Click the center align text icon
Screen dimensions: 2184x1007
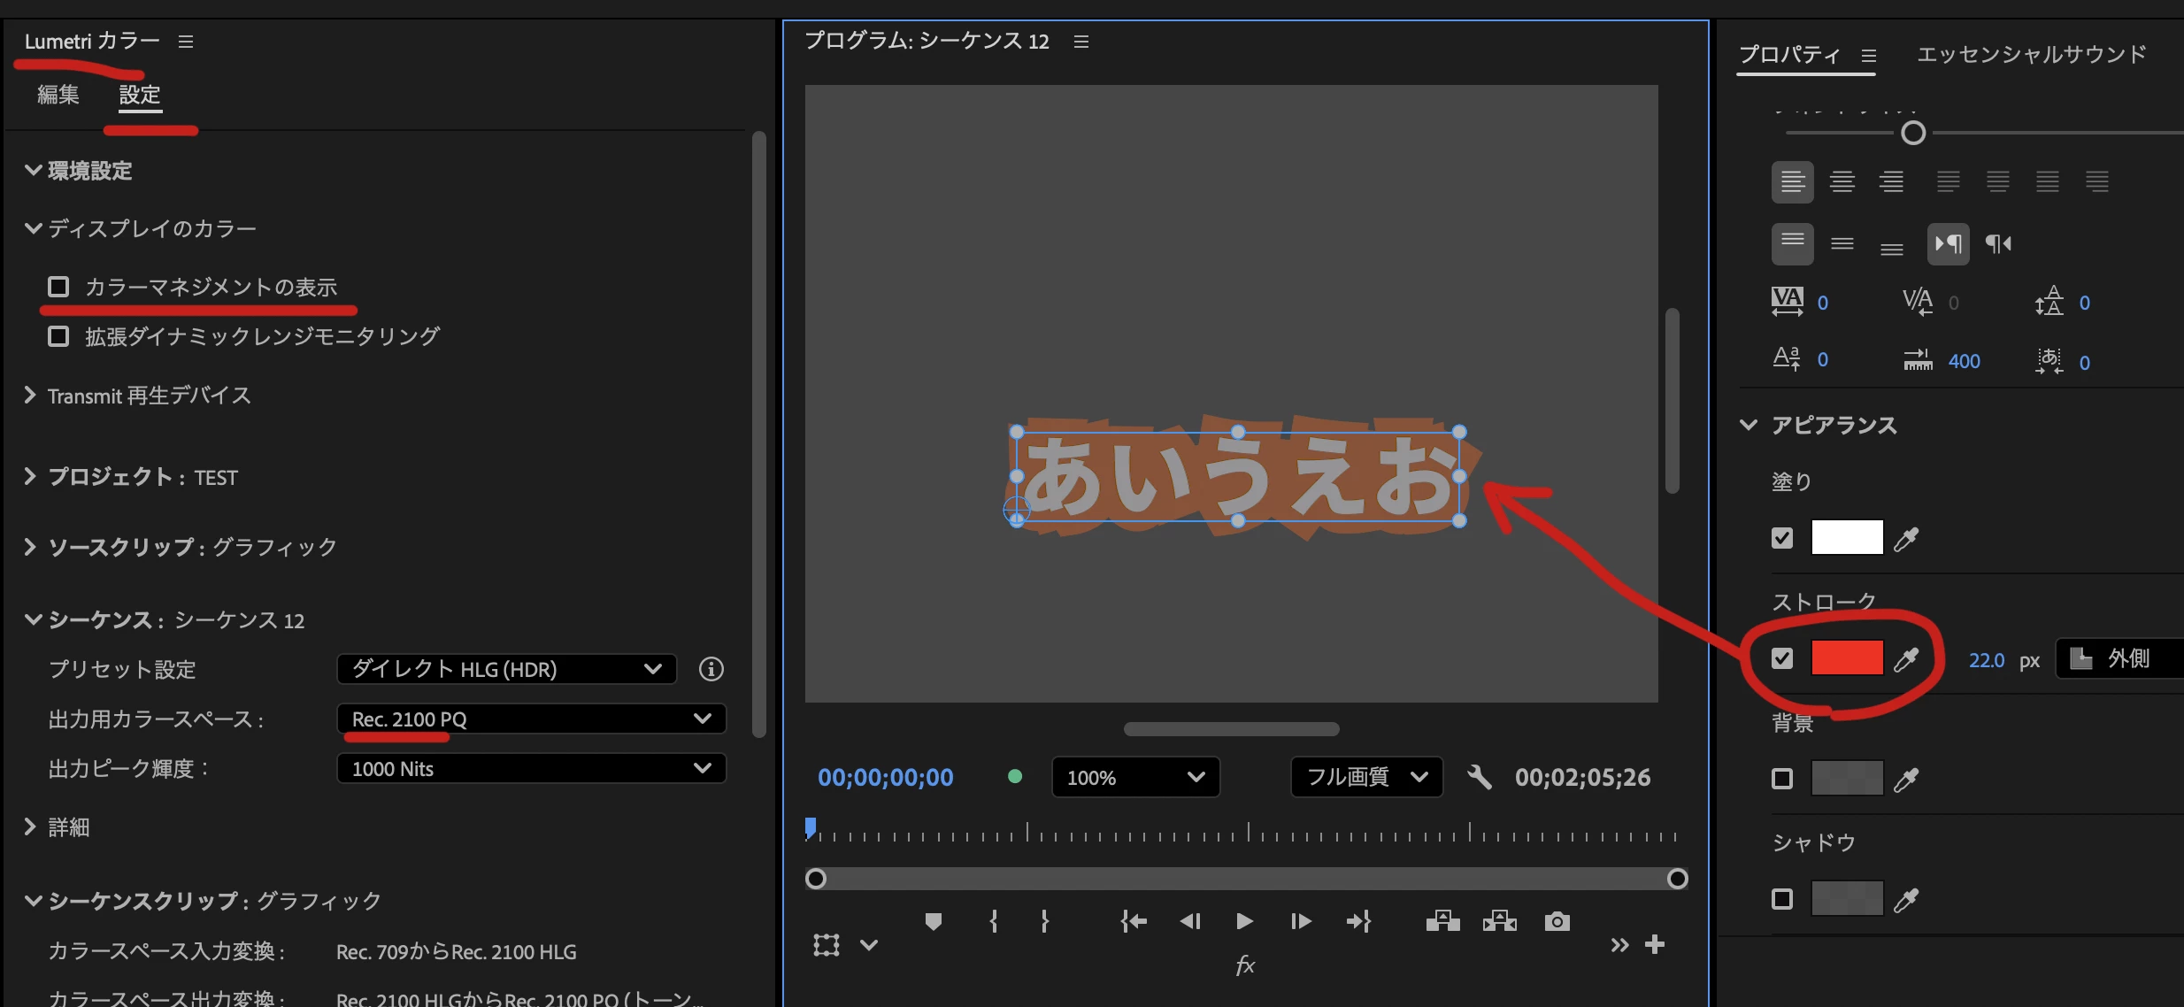click(x=1842, y=182)
